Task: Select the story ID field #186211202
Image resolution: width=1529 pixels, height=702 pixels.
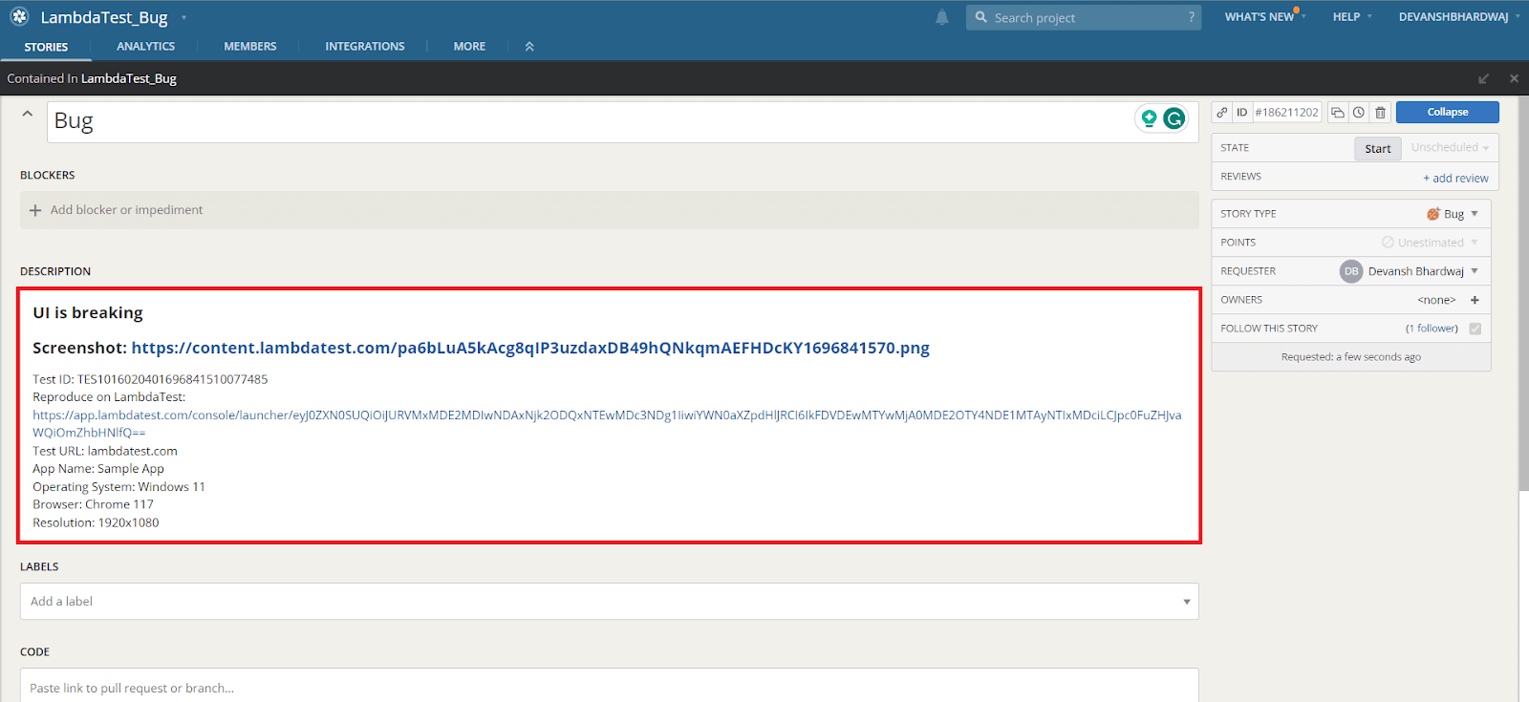Action: 1286,113
